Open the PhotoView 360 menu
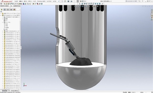 point(41,1)
